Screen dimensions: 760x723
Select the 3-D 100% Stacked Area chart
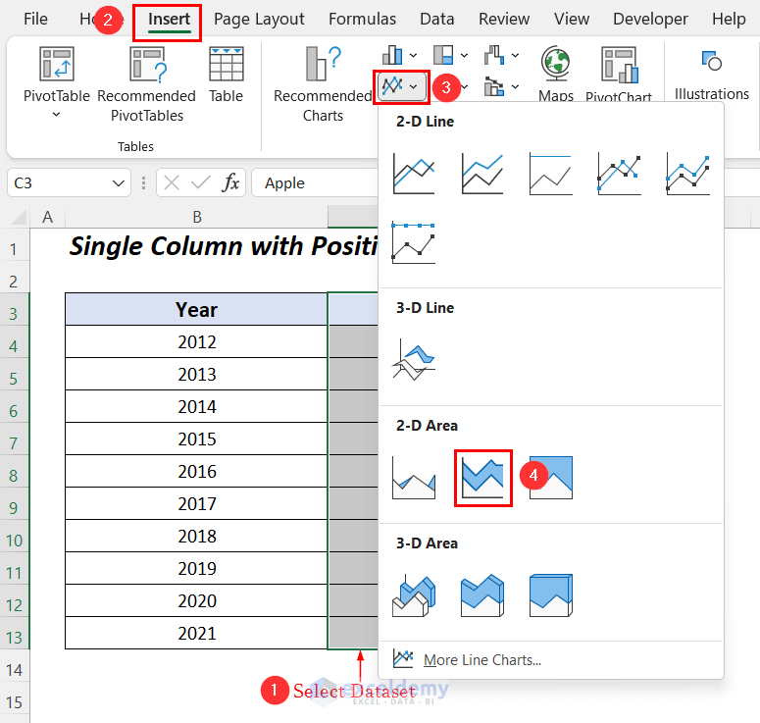point(550,595)
